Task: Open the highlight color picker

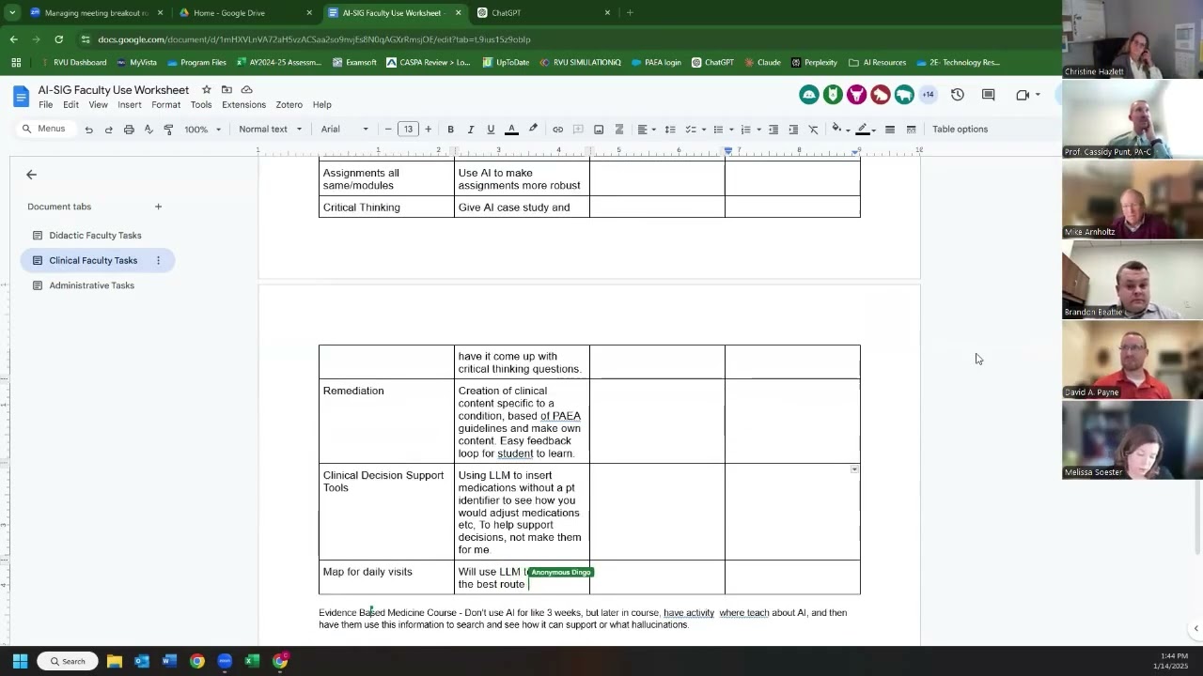Action: [x=533, y=130]
